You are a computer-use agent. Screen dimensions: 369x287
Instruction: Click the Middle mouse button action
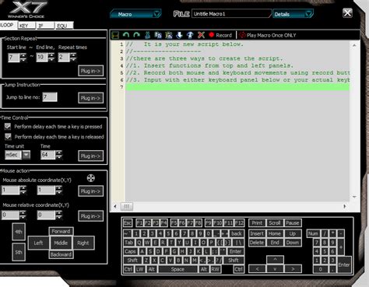point(61,243)
